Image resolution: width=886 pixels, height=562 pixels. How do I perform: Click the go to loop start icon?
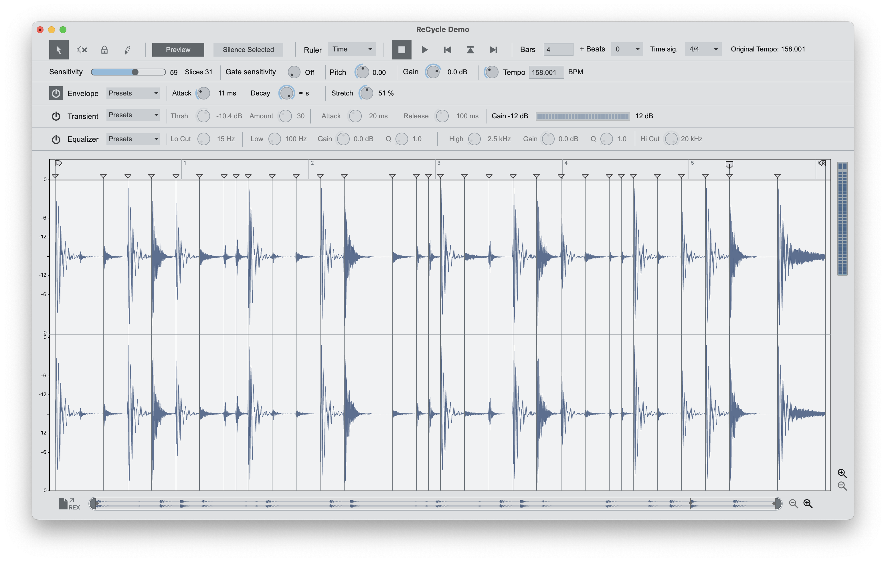[x=470, y=50]
